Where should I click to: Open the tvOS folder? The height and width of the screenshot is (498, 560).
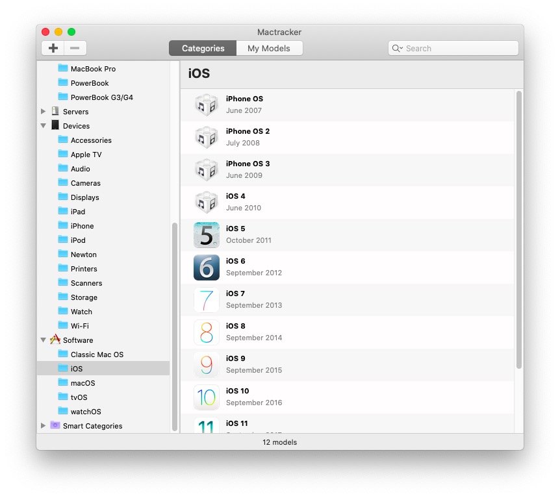(x=103, y=397)
